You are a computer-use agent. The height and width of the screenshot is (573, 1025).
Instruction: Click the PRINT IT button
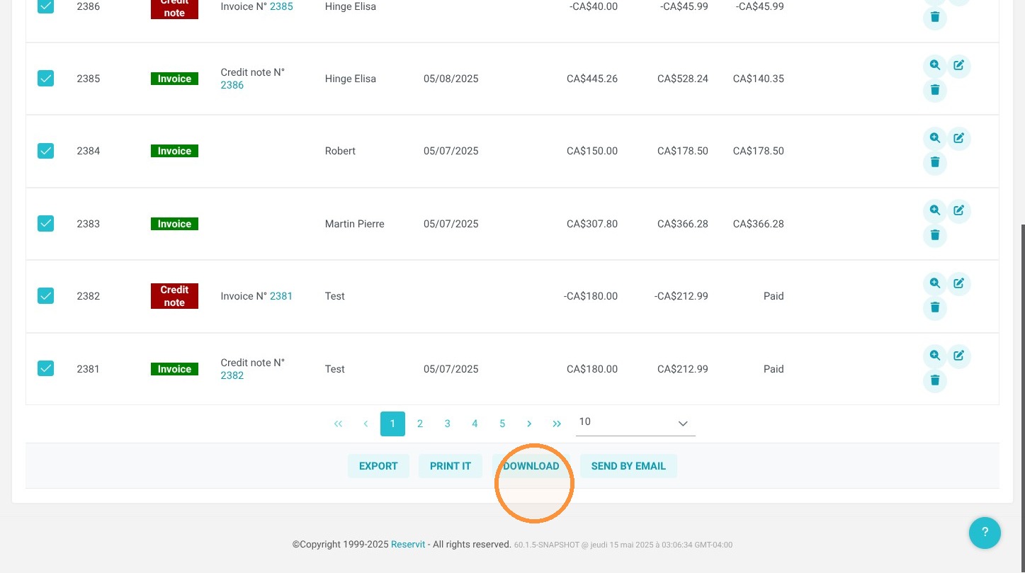[451, 466]
